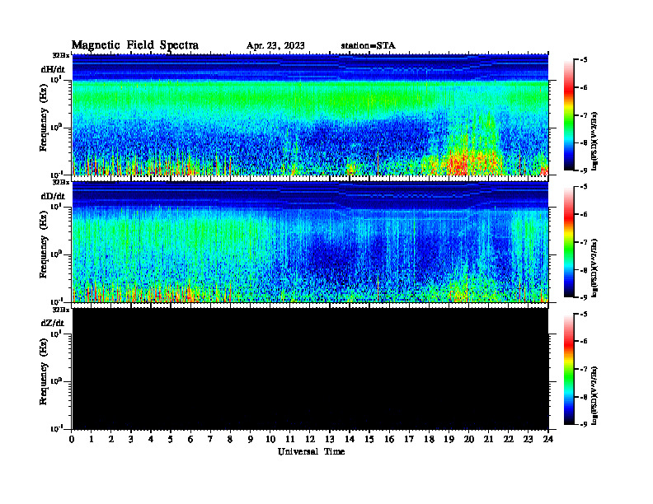The image size is (653, 504).
Task: Click the -7 tick on the dZ/dt color scale
Action: point(584,369)
